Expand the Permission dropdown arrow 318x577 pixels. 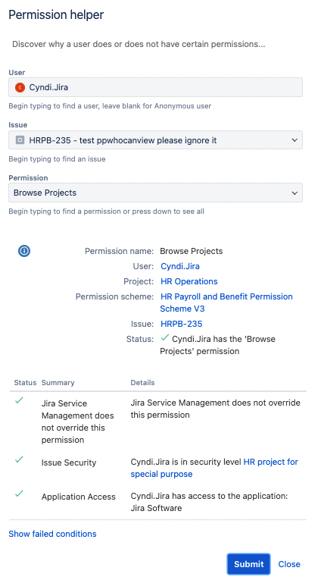[x=295, y=193]
